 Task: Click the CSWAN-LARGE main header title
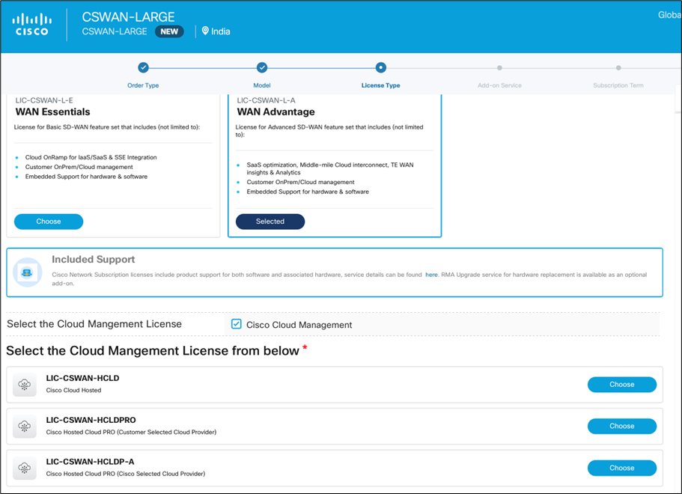pyautogui.click(x=128, y=16)
